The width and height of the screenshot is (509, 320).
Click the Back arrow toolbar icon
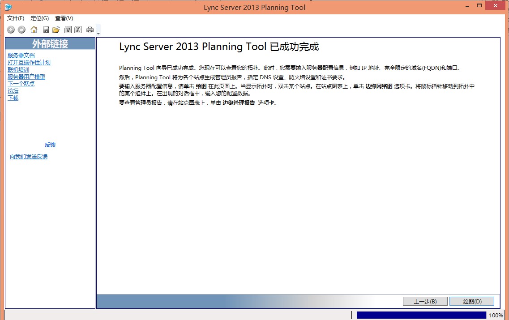click(11, 30)
